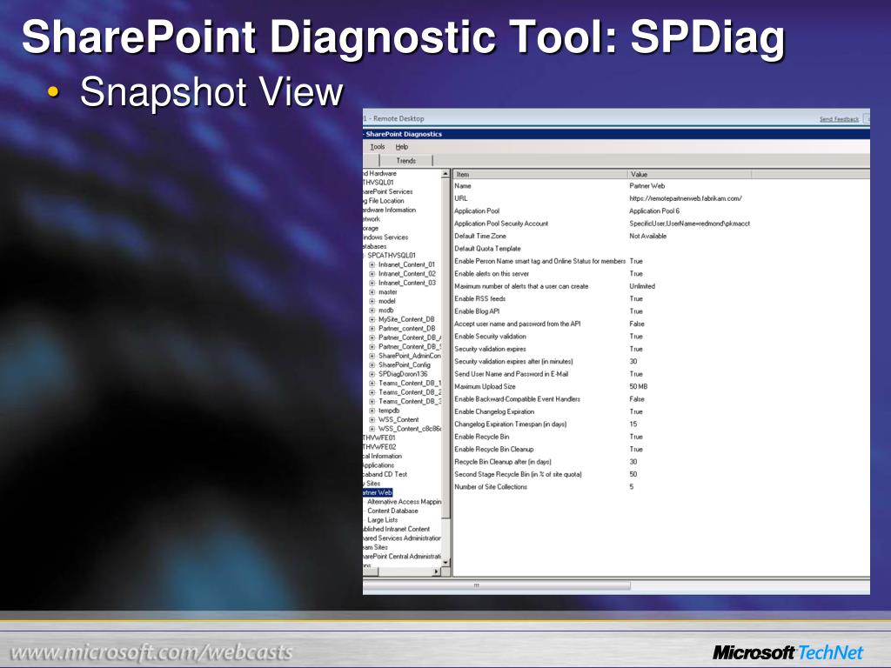The width and height of the screenshot is (891, 668).
Task: Click the https://remotepartnerweb.fabrikam.com/ value
Action: [686, 198]
